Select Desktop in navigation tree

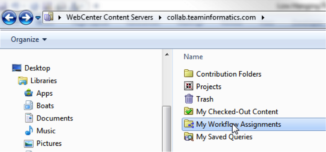(37, 68)
